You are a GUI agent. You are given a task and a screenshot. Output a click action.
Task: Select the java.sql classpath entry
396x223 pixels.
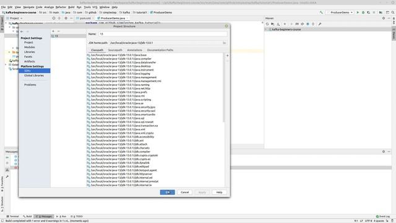coord(116,118)
